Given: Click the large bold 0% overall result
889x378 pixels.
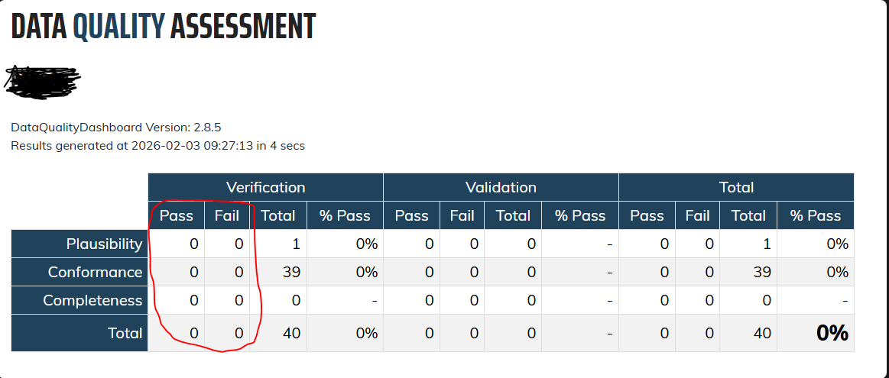Looking at the screenshot, I should pyautogui.click(x=832, y=333).
